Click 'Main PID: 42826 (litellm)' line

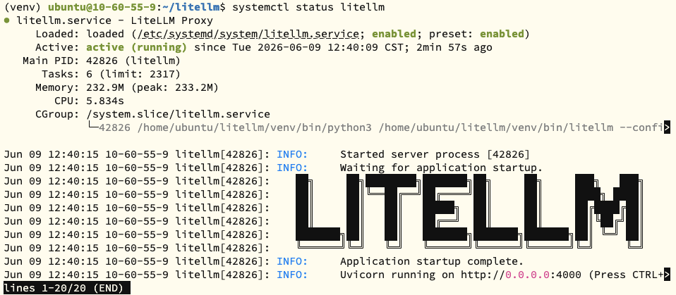[x=102, y=61]
